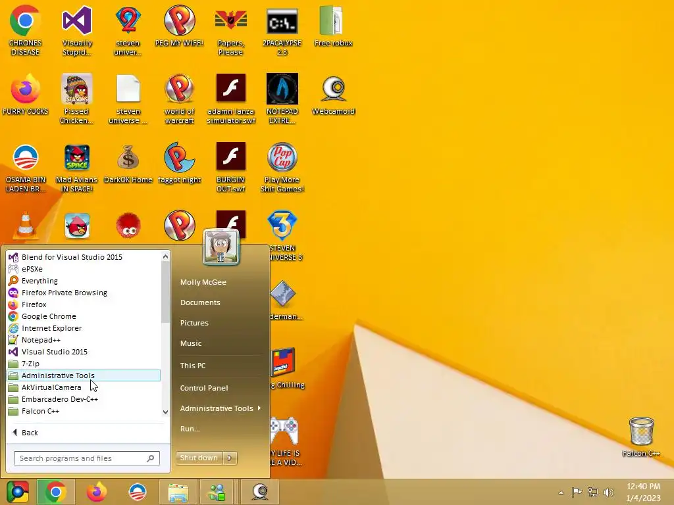Open Action Center flag in system tray
The image size is (674, 505).
point(577,492)
